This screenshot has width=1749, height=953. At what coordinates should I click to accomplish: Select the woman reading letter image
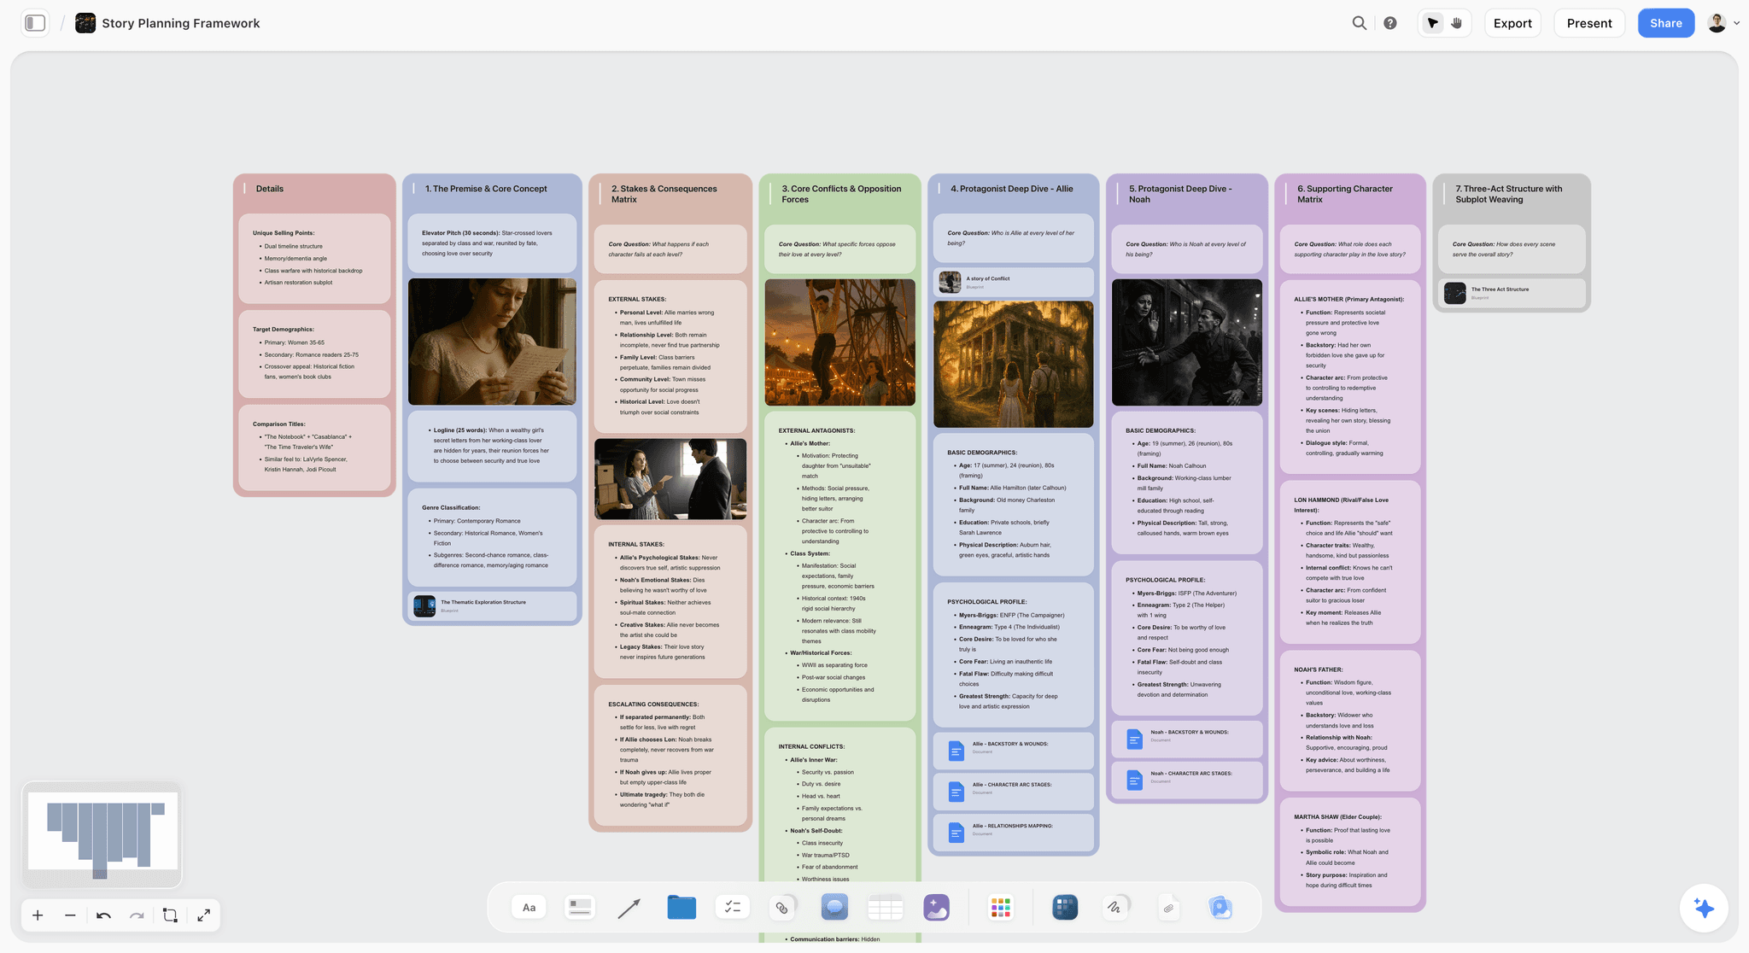pos(492,342)
